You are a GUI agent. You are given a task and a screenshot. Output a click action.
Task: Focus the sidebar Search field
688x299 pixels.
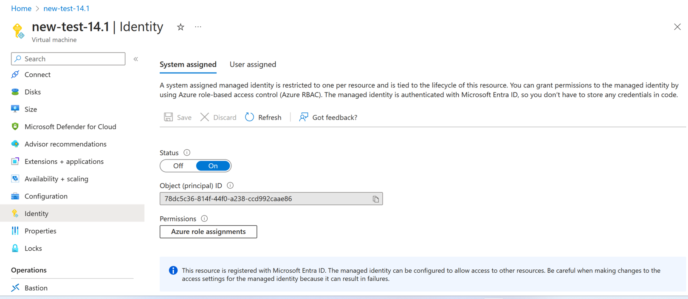[68, 59]
